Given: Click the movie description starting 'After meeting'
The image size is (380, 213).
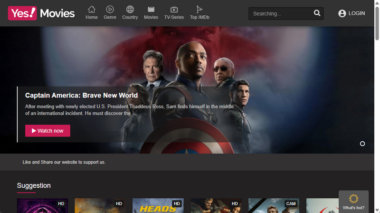Looking at the screenshot, I should pos(129,110).
